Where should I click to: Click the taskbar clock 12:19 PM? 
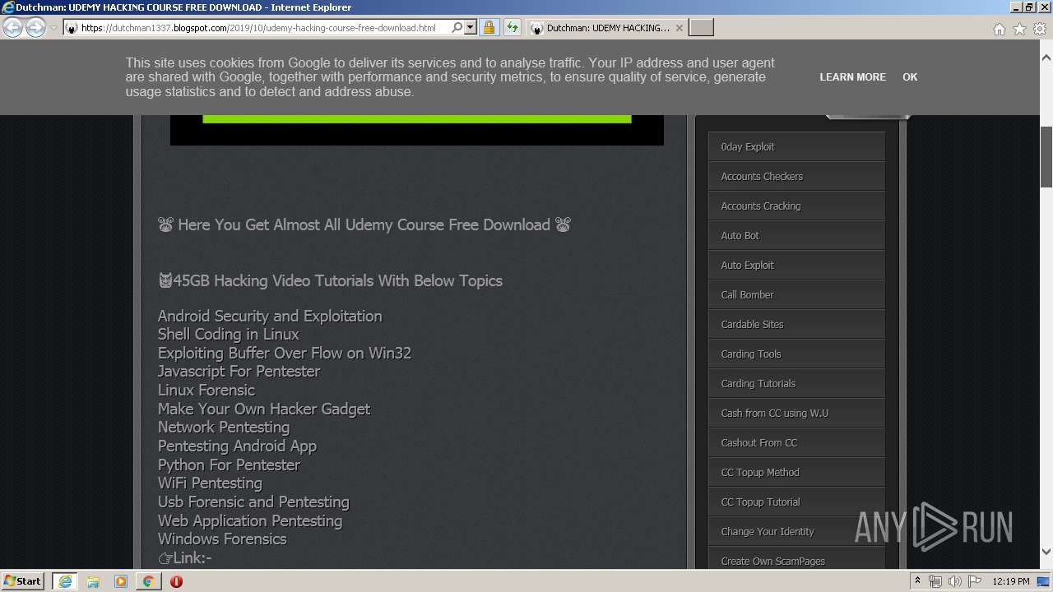coord(1011,581)
